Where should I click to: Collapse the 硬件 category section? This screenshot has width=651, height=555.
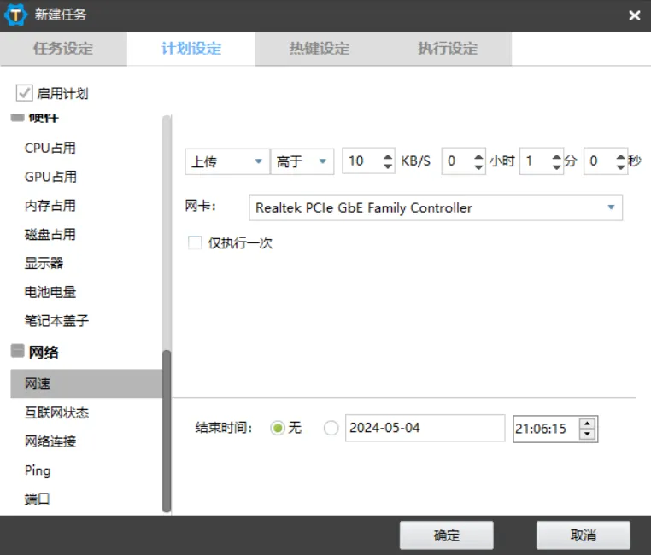(17, 118)
